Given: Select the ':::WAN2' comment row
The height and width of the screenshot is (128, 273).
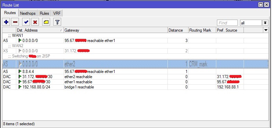Looking at the screenshot, I should (x=135, y=46).
